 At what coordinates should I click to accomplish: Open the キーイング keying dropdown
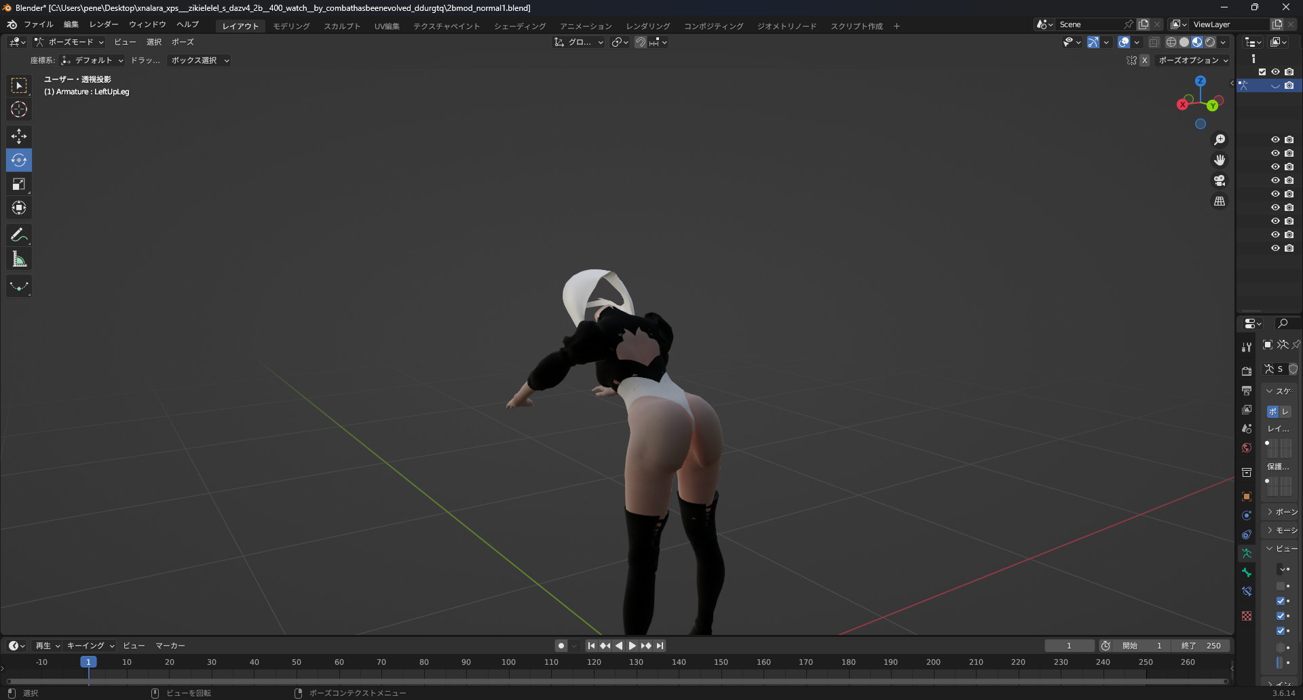[x=90, y=646]
